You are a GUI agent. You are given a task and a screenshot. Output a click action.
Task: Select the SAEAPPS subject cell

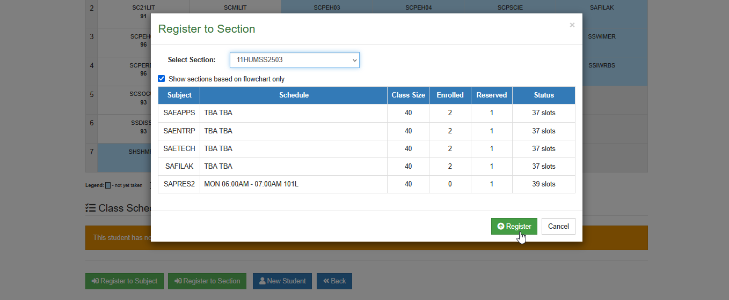[x=179, y=113]
